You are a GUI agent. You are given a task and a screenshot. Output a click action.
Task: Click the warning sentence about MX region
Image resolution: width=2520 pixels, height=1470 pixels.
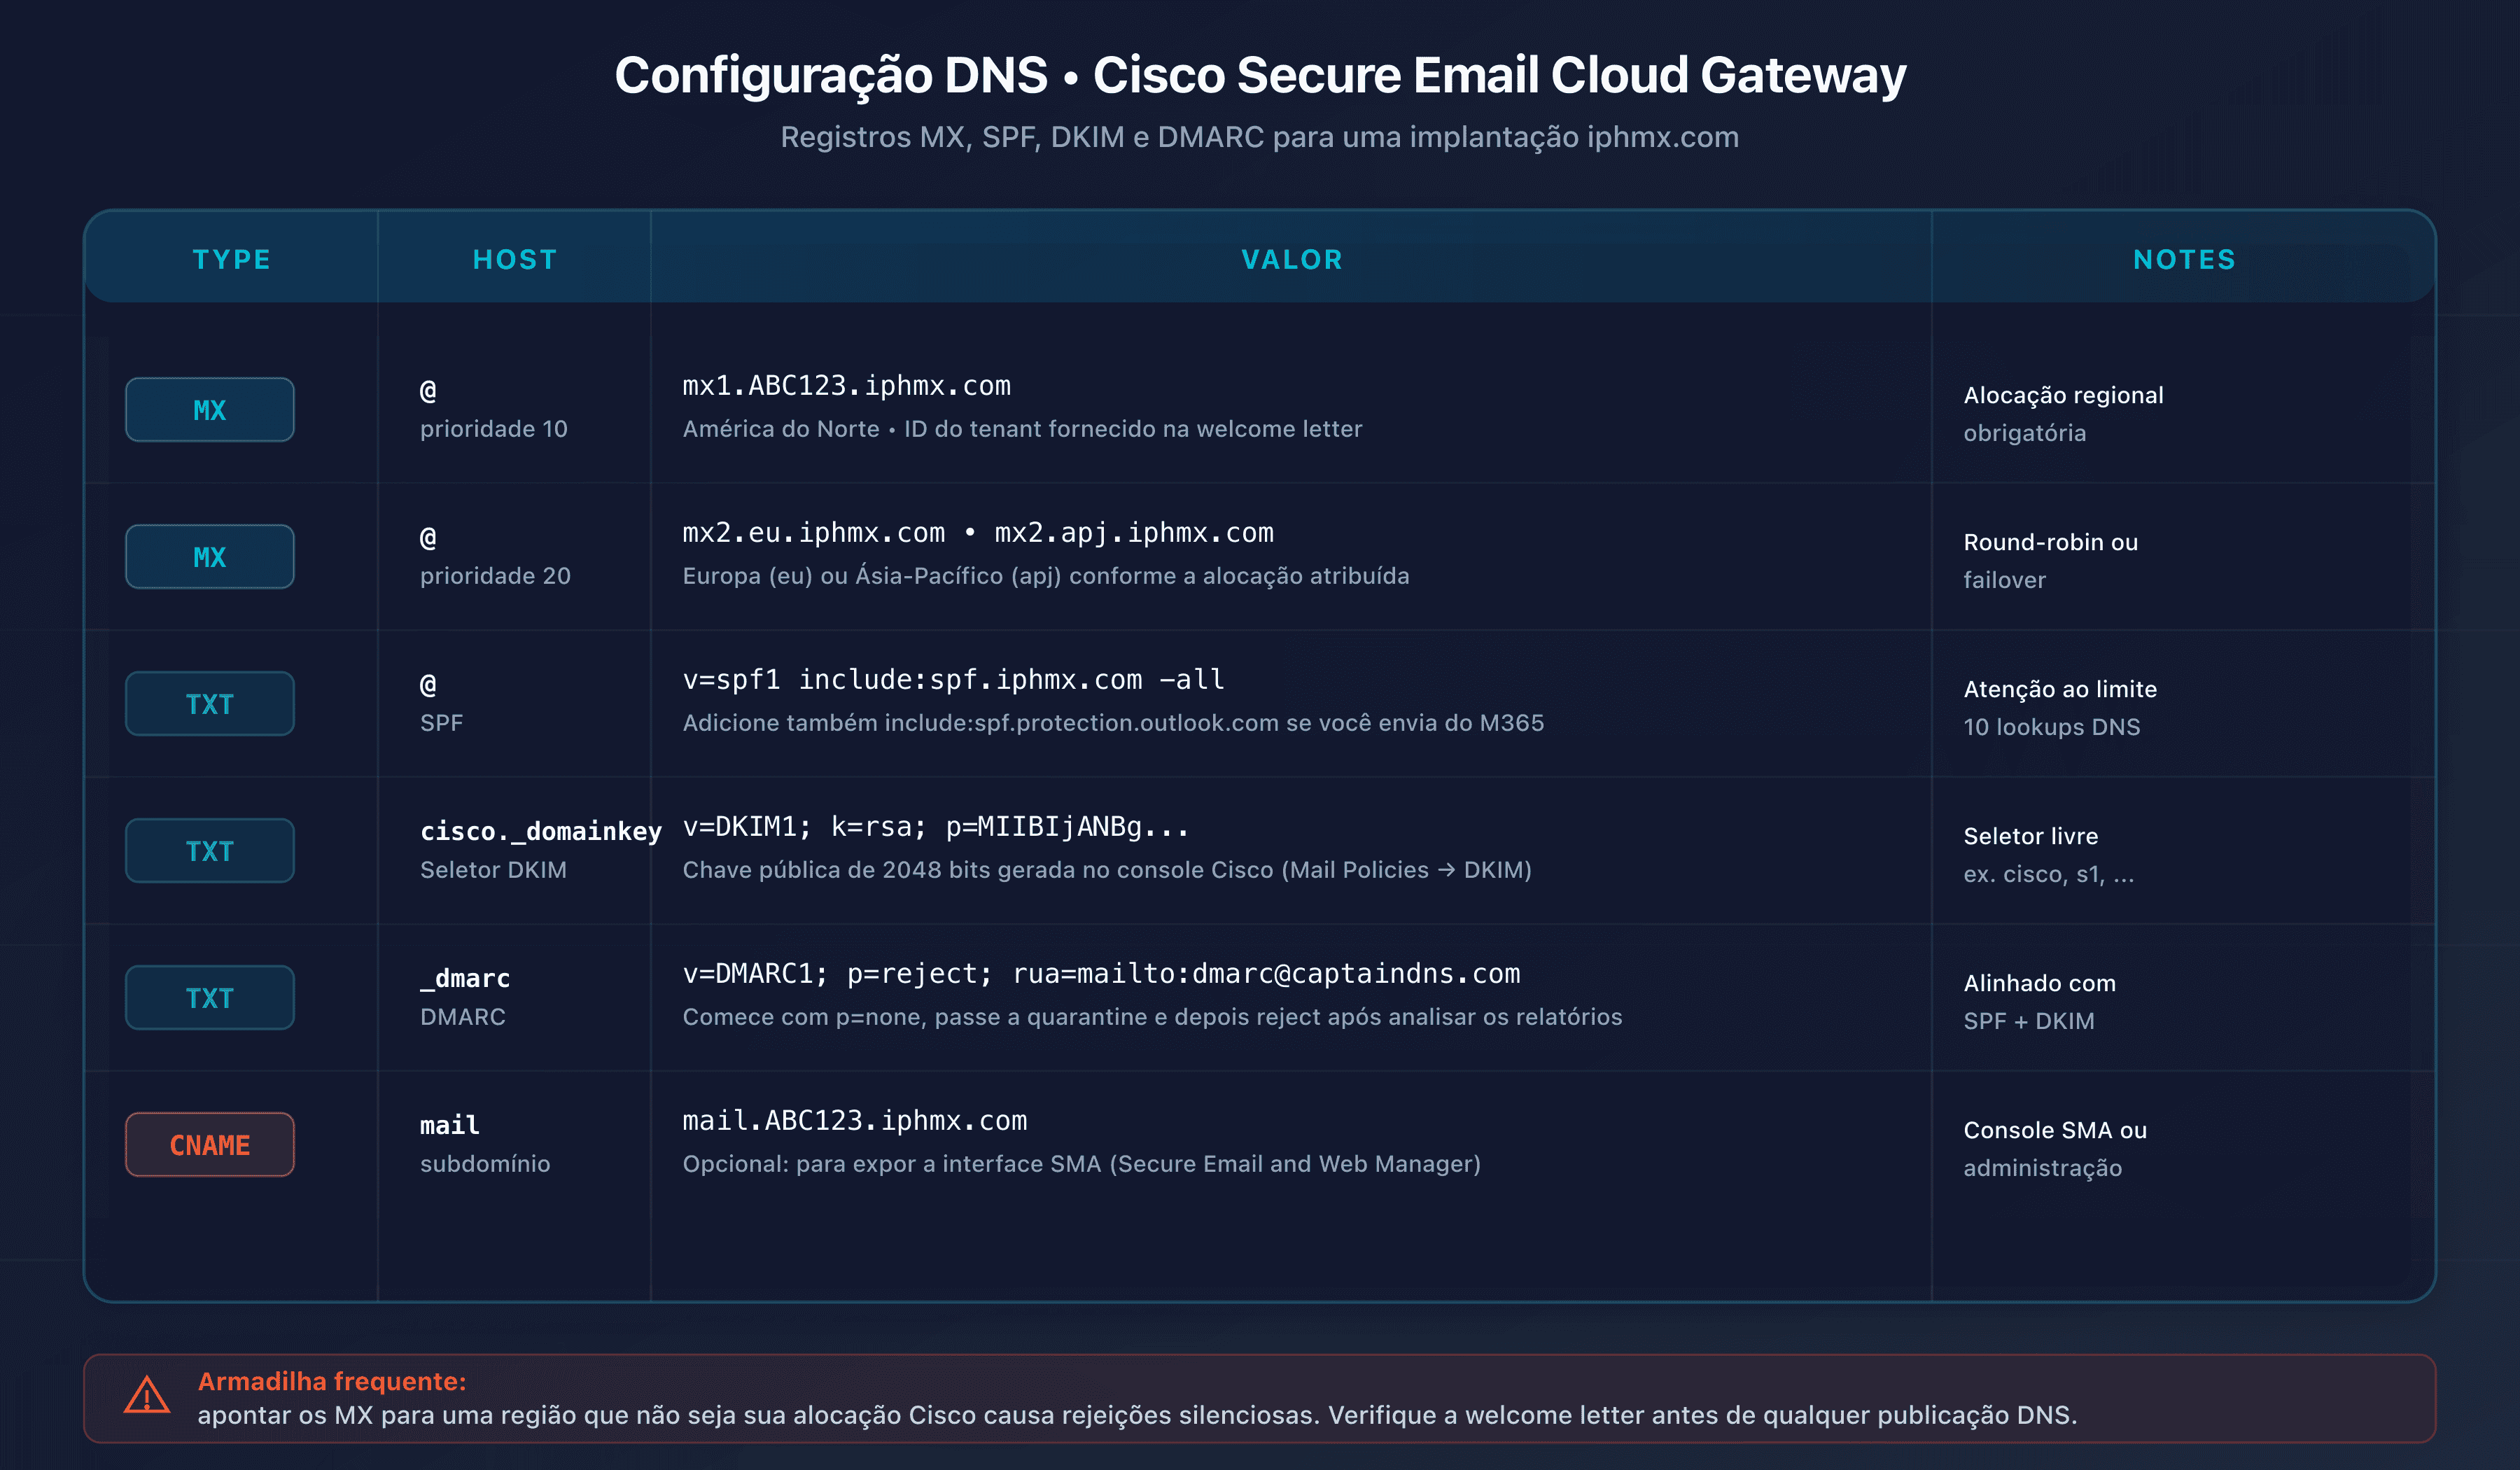1137,1416
